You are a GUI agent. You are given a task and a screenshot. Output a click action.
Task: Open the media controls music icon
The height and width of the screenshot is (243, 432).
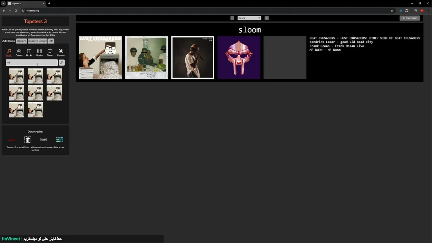tap(416, 10)
